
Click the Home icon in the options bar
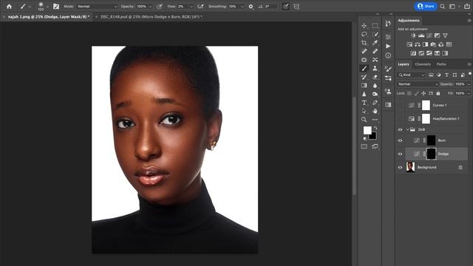9,6
